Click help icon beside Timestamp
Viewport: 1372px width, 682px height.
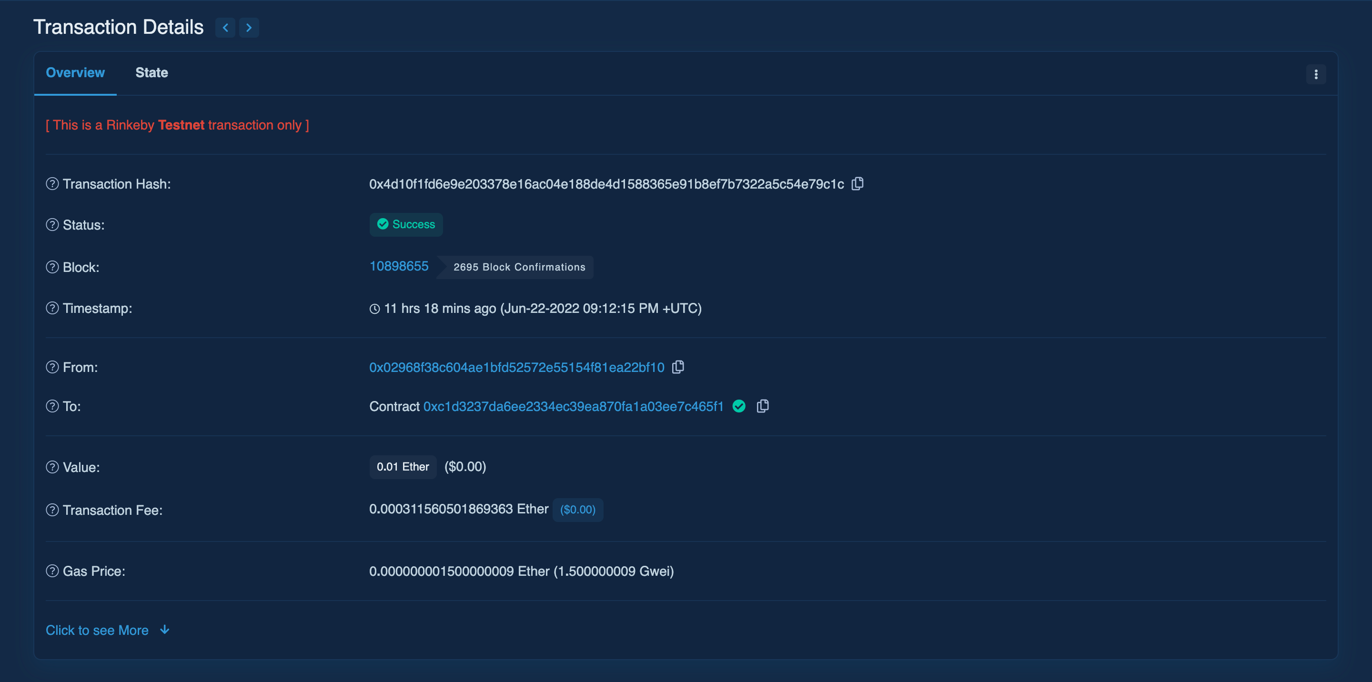click(x=52, y=308)
